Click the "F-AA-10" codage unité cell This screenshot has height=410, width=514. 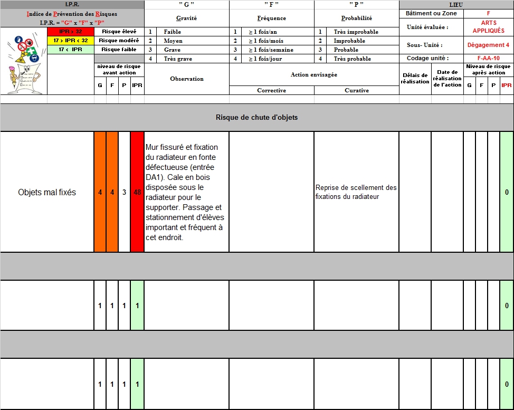click(488, 59)
